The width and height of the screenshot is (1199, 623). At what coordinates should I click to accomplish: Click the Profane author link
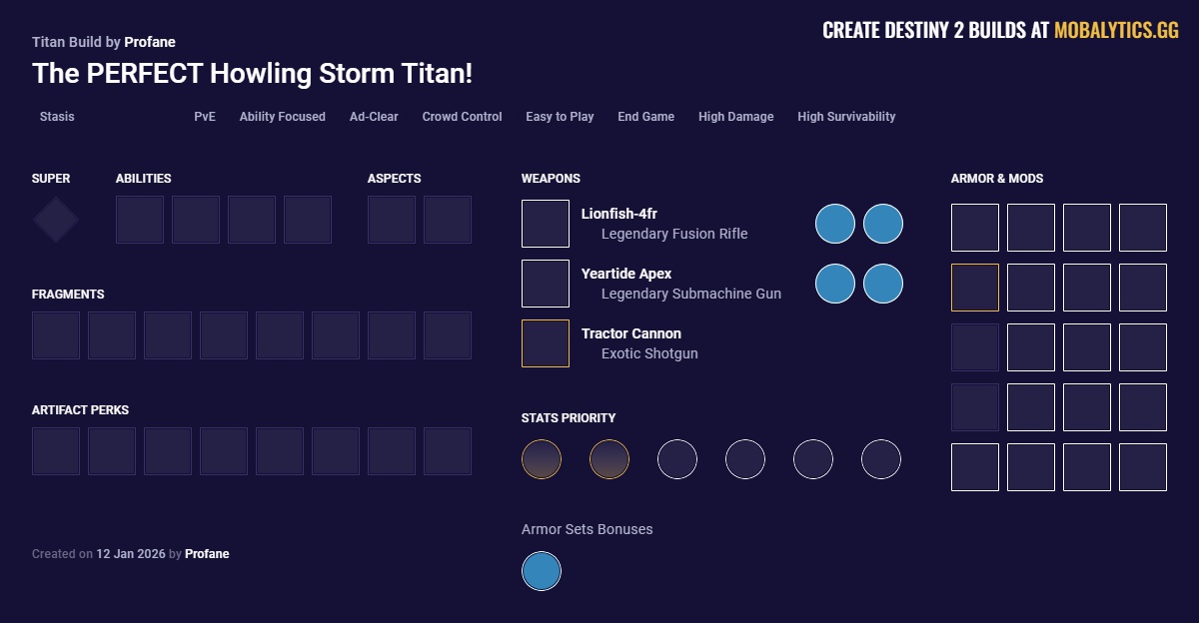(x=151, y=42)
